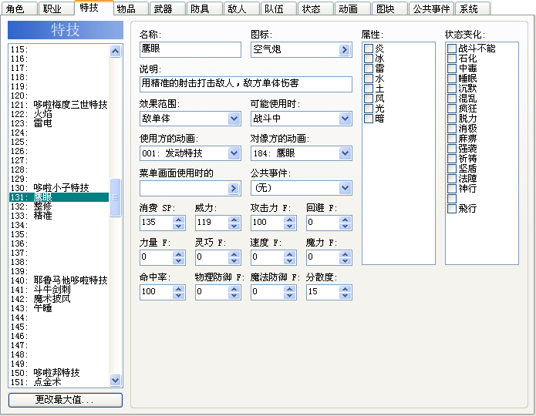
Task: Open the 效果范围 dropdown
Action: click(234, 119)
